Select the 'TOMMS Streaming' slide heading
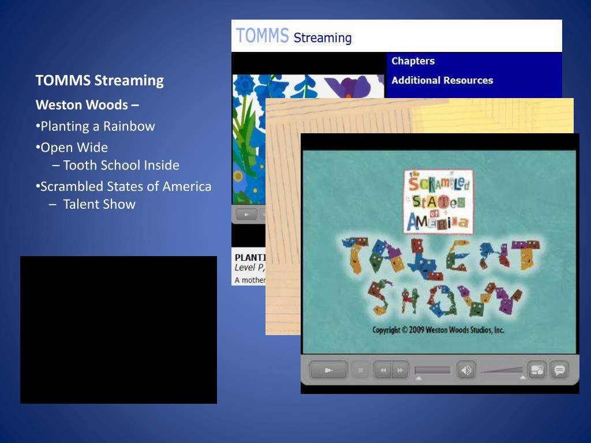 [99, 80]
